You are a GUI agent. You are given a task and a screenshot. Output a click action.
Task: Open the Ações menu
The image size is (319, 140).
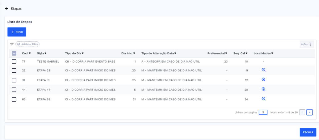(307, 44)
